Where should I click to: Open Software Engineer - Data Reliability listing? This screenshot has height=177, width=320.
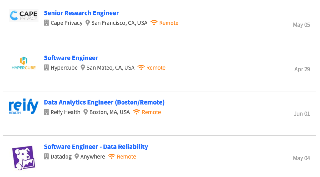coord(96,147)
